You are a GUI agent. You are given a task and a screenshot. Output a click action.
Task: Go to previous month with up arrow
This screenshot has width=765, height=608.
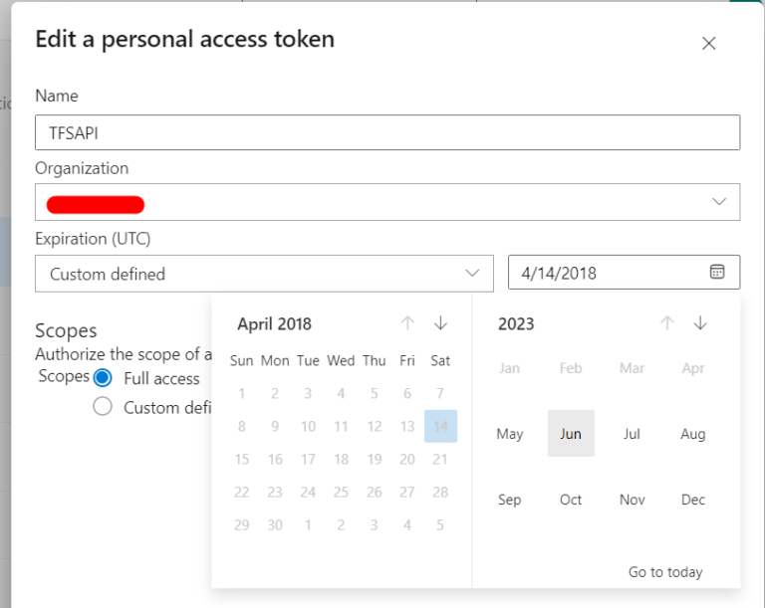[x=407, y=323]
